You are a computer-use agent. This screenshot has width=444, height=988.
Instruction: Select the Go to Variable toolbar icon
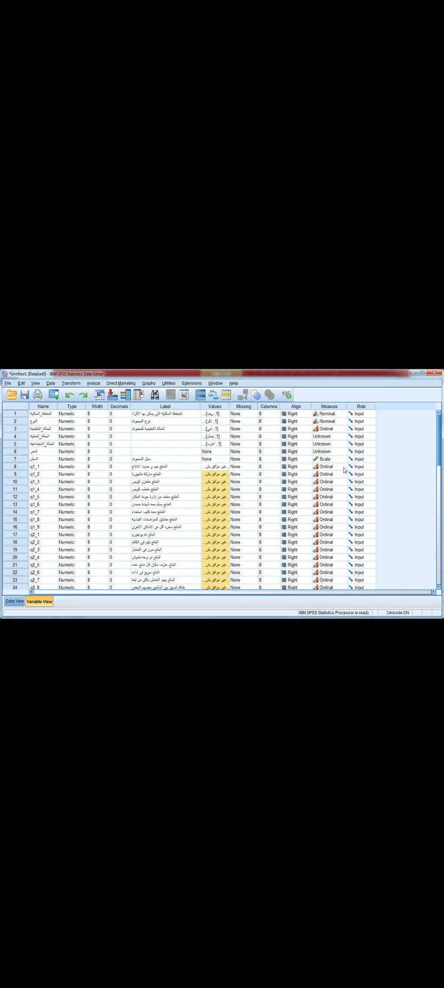point(113,395)
